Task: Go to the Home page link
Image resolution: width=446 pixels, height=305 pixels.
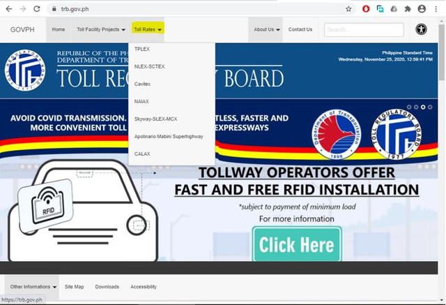Action: coord(59,29)
